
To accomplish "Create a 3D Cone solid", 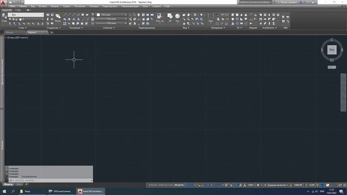I will 241,15.
